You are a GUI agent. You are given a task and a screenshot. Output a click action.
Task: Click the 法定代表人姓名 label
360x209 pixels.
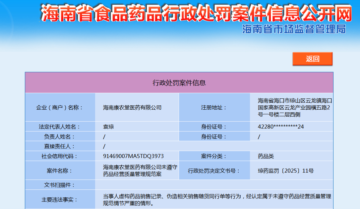60,127
